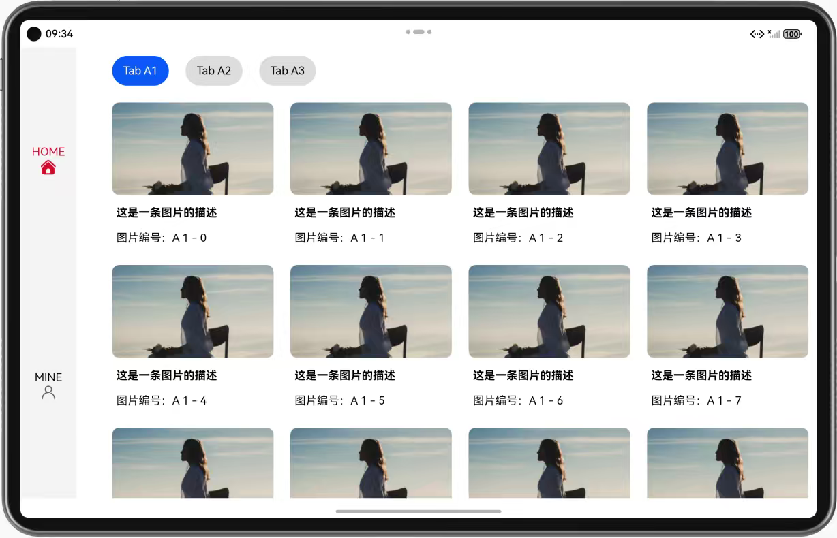
Task: Open the image thumbnail numbered A1-5
Action: tap(371, 312)
